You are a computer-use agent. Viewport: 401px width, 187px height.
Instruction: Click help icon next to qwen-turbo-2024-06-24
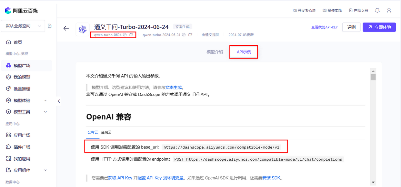184,35
